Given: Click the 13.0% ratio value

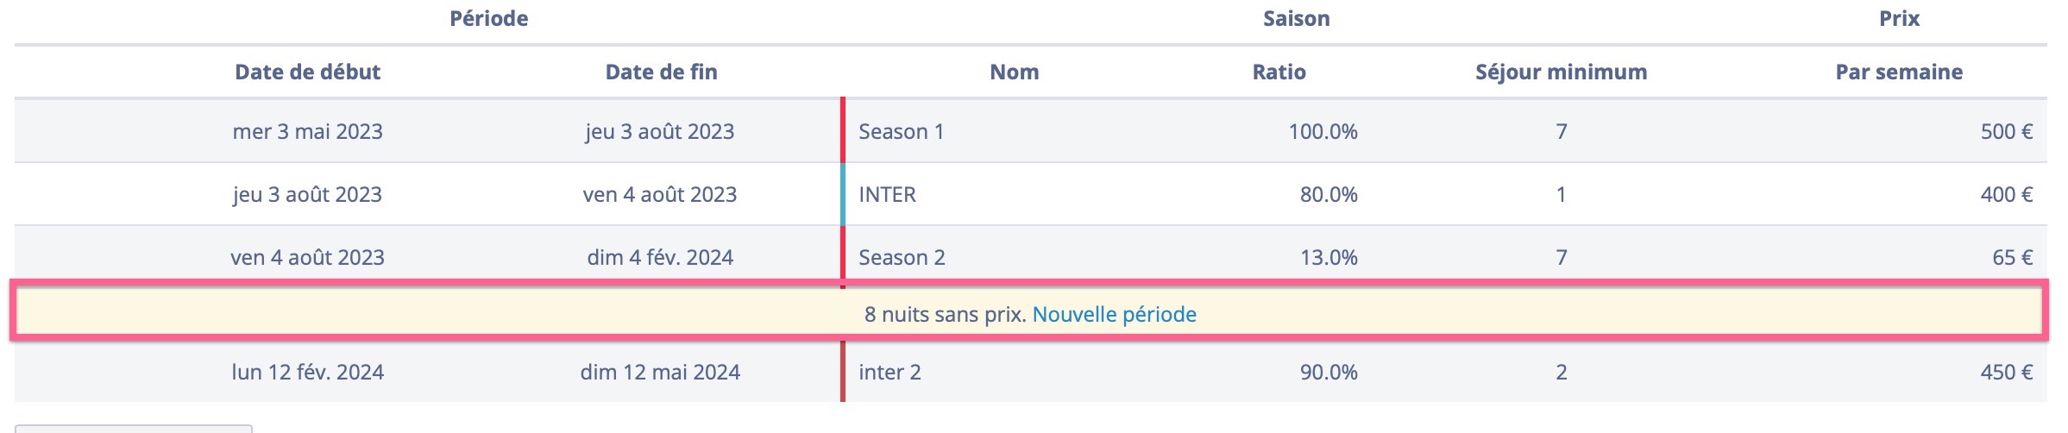Looking at the screenshot, I should click(1328, 257).
